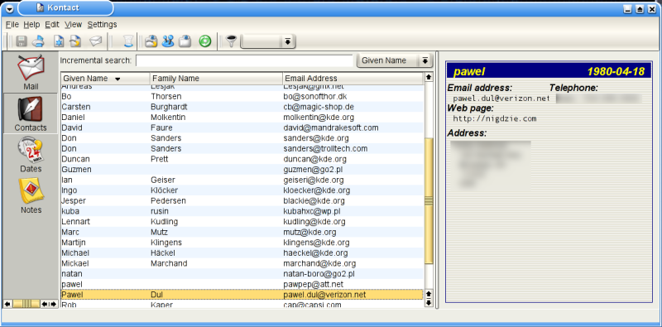This screenshot has width=662, height=327.
Task: Select the Jesper Pedersen contact row
Action: pos(242,200)
